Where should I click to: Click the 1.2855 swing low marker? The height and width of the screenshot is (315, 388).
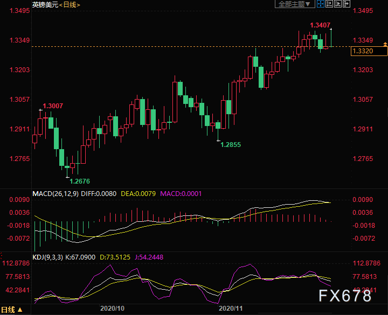[x=231, y=145]
